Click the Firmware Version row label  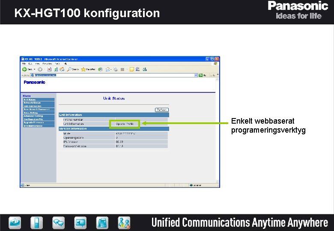(x=75, y=146)
